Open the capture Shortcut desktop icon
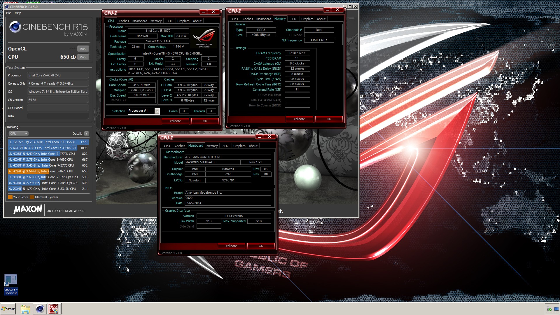 pyautogui.click(x=11, y=284)
